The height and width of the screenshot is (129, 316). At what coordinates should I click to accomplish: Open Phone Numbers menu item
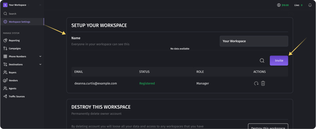coord(17,57)
